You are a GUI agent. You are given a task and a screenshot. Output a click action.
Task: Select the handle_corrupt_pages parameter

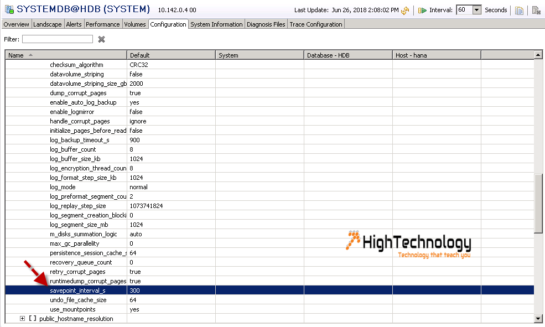pos(269,121)
